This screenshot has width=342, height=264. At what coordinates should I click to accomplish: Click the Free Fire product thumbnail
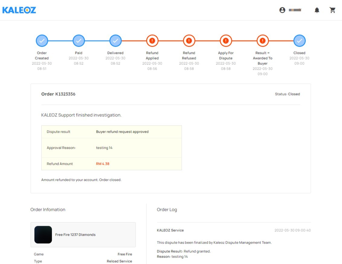click(43, 235)
